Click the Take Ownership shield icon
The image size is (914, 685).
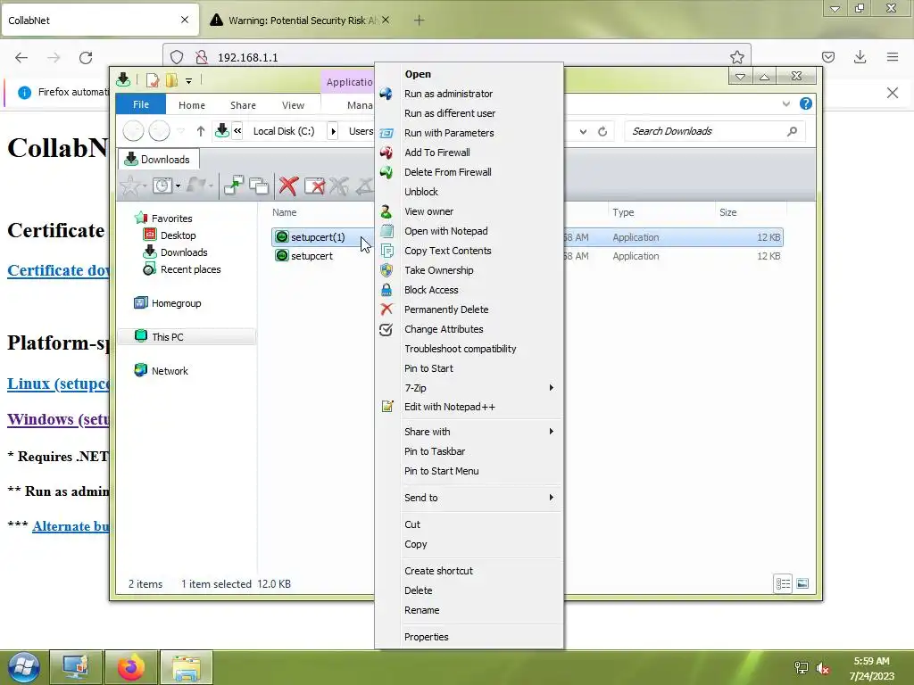click(x=386, y=270)
